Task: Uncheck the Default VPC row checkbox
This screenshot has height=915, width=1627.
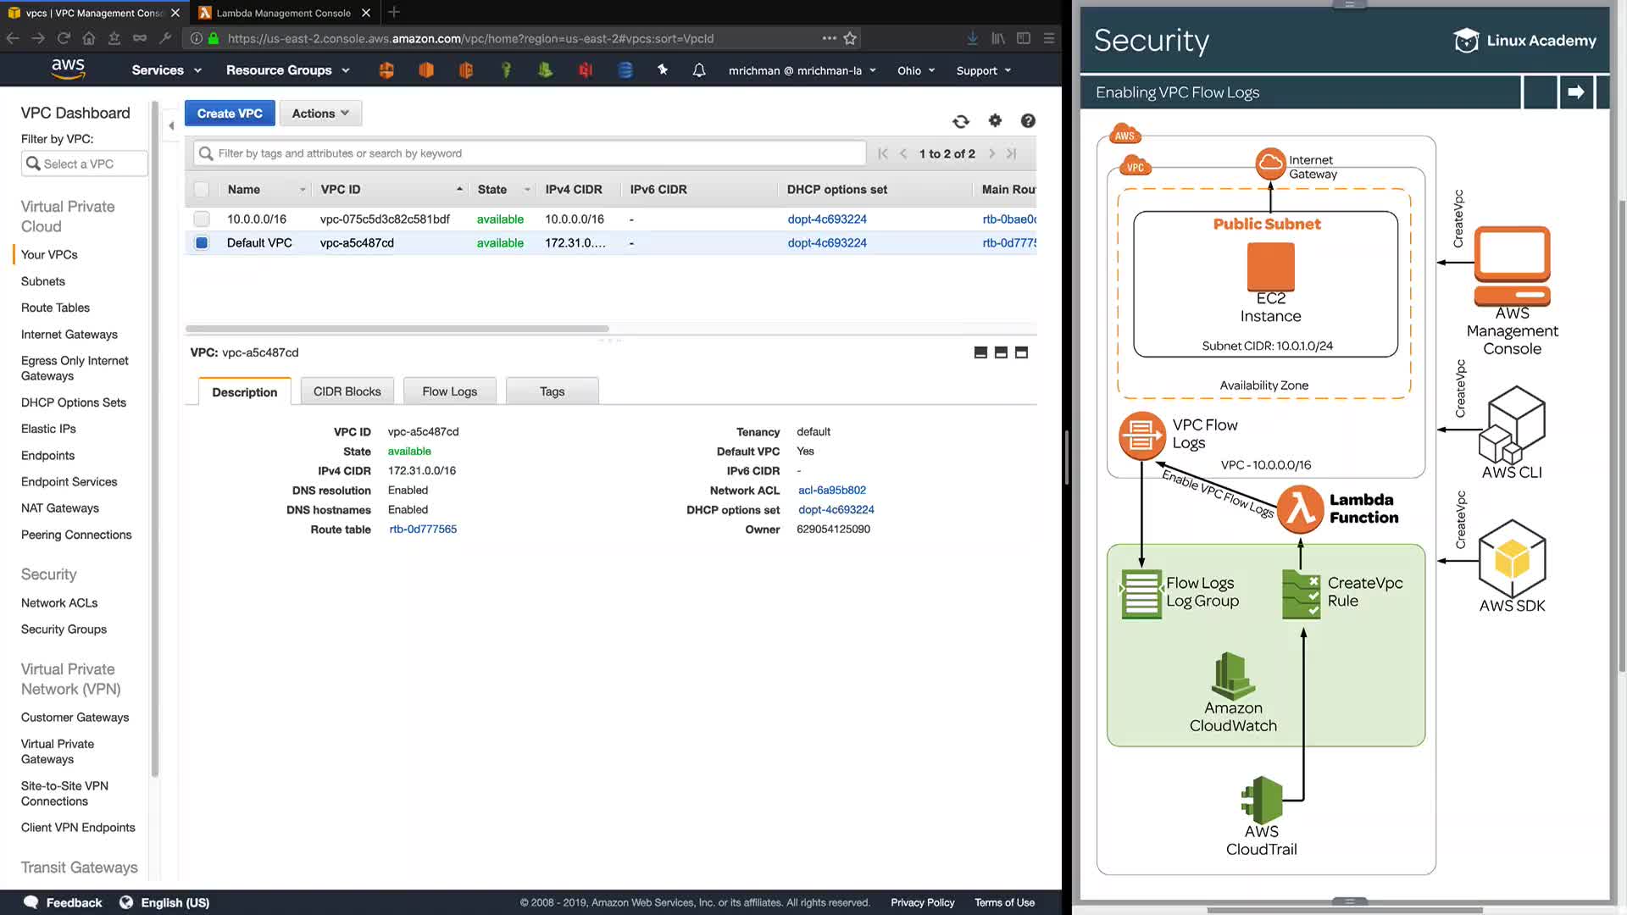Action: pos(202,243)
